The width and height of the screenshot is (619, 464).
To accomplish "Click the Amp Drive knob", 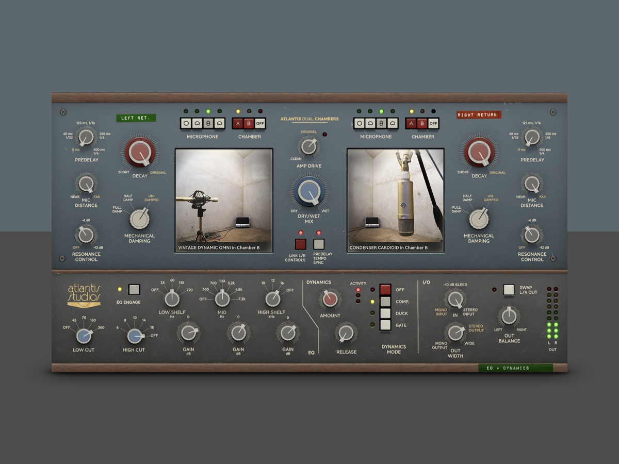I will click(x=308, y=146).
